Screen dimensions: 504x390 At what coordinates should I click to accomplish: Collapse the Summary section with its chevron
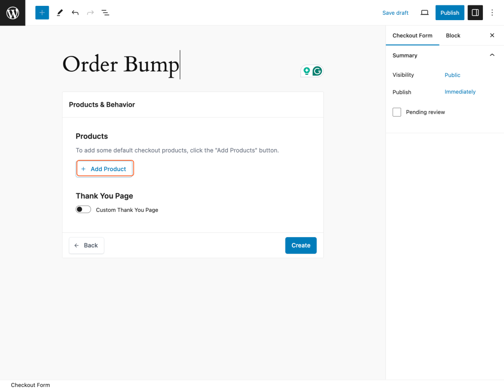pyautogui.click(x=492, y=55)
